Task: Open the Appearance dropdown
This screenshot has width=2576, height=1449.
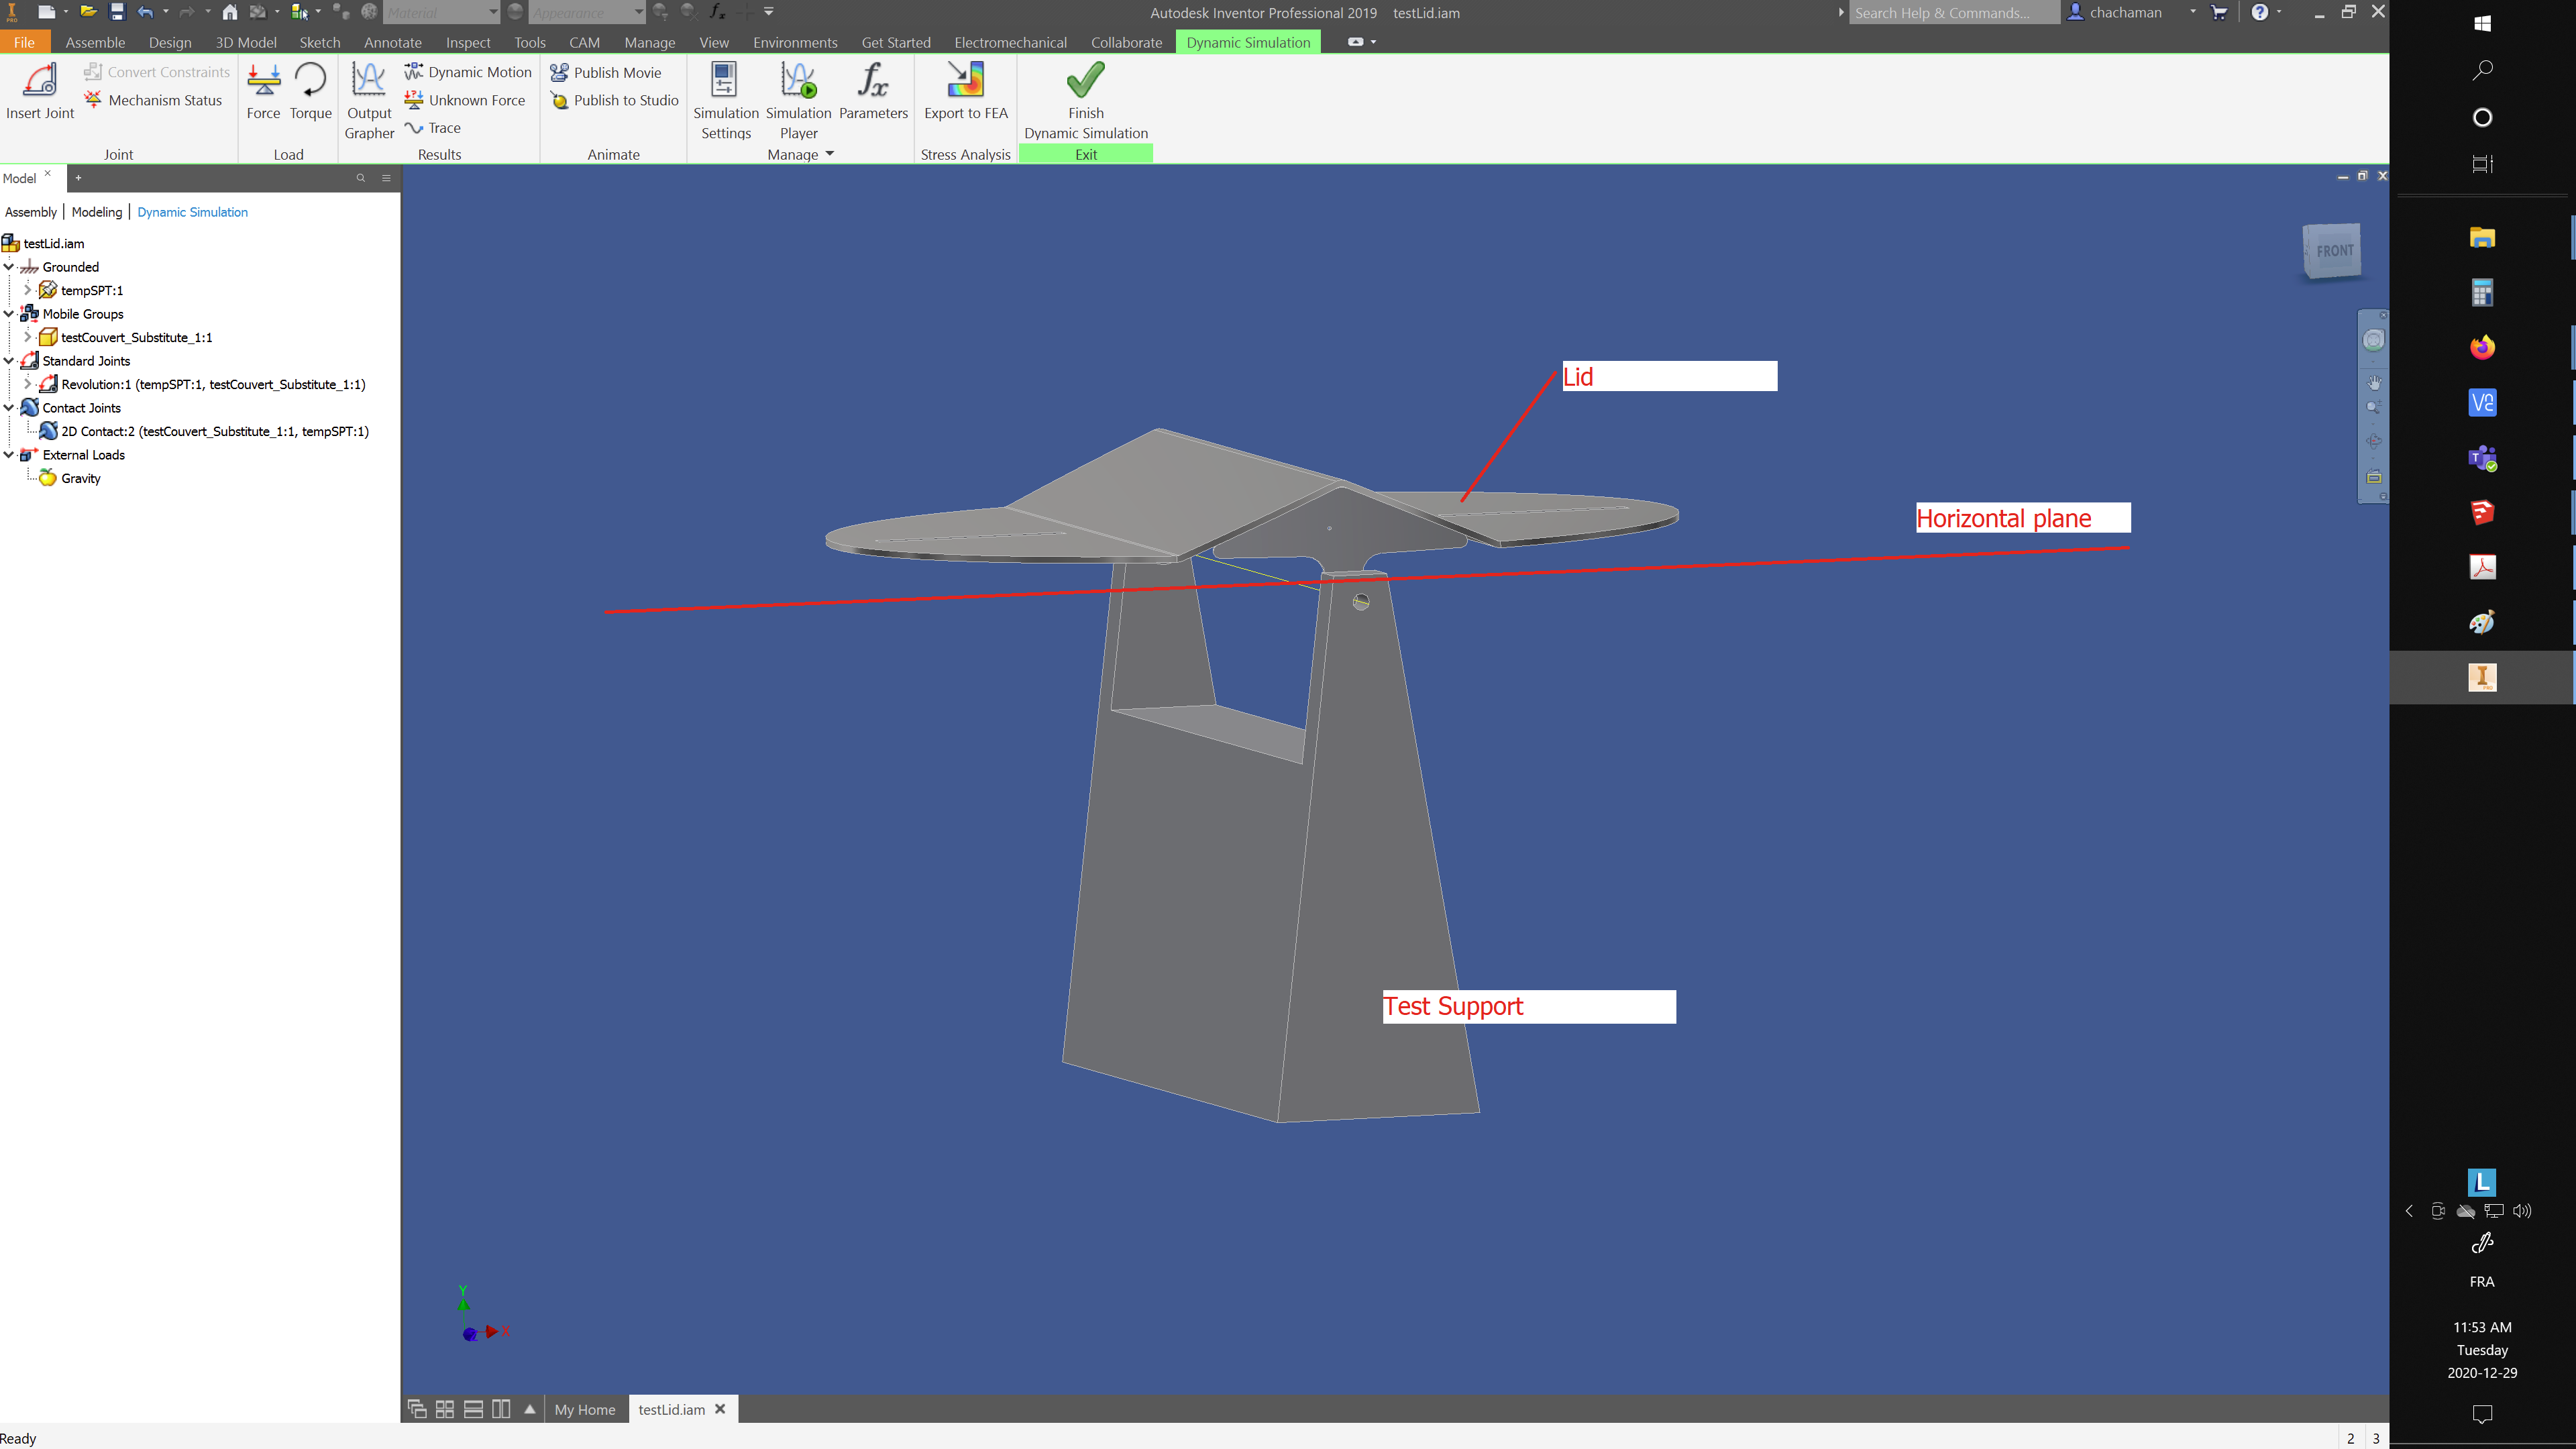Action: pyautogui.click(x=586, y=12)
